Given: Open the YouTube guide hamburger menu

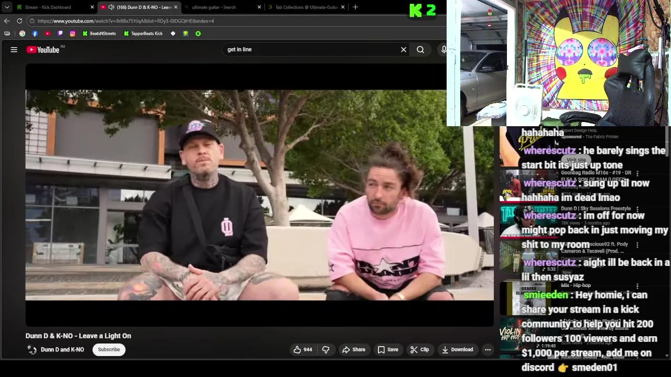Looking at the screenshot, I should tap(14, 50).
